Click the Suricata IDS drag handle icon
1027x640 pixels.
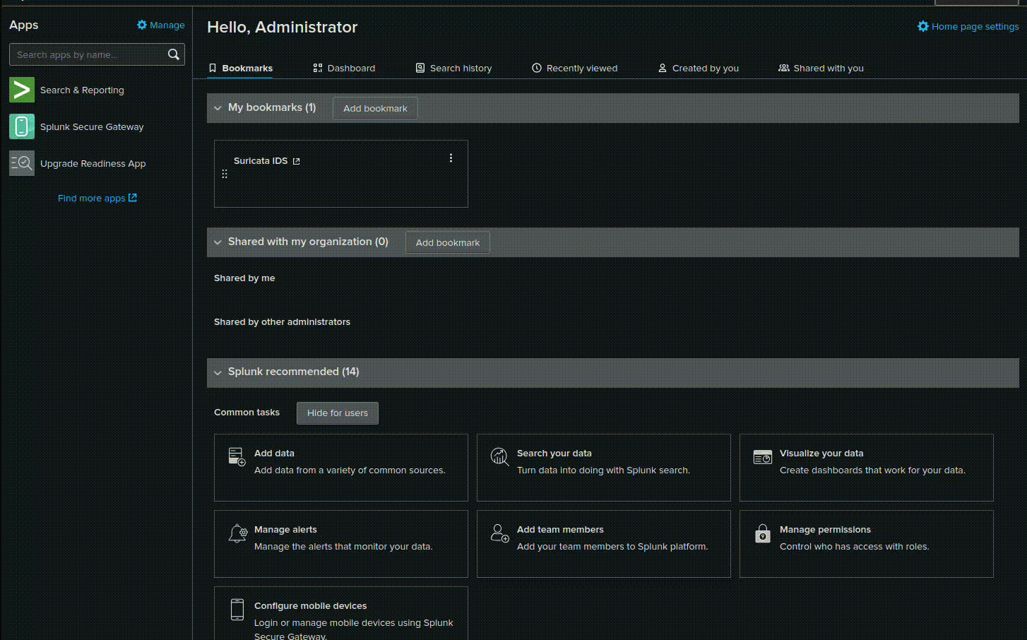pos(225,174)
